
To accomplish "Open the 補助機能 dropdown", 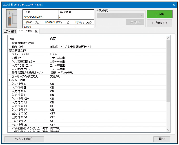I will point(121,16).
